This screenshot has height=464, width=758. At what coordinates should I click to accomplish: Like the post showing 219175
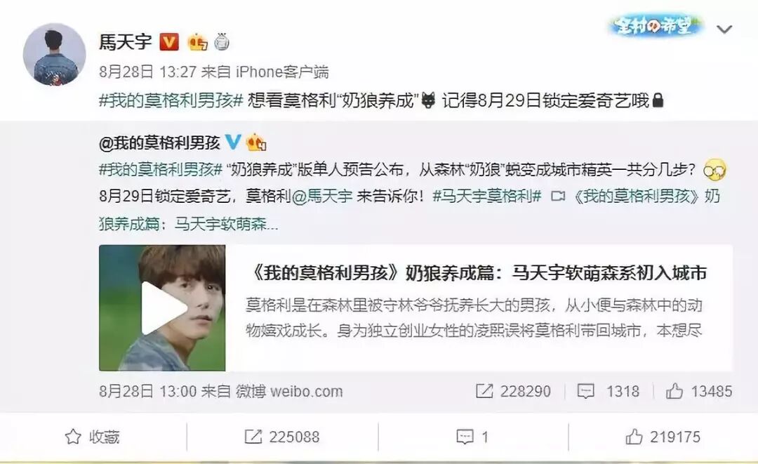click(x=663, y=437)
